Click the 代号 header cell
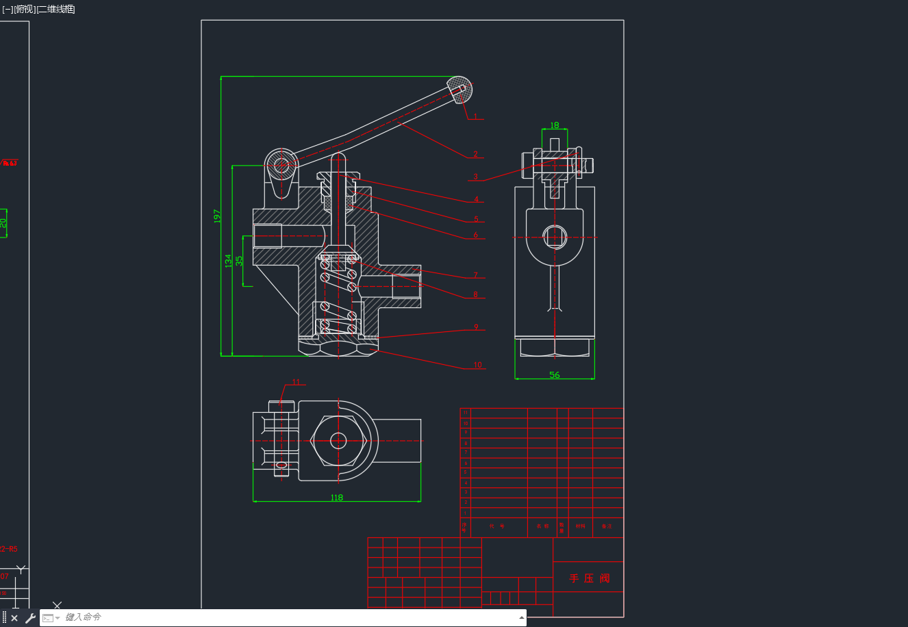This screenshot has height=627, width=908. click(x=499, y=527)
